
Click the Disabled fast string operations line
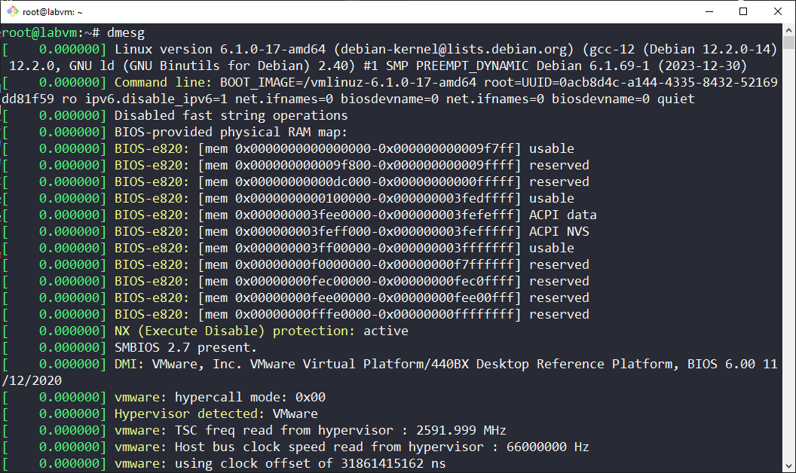[230, 115]
